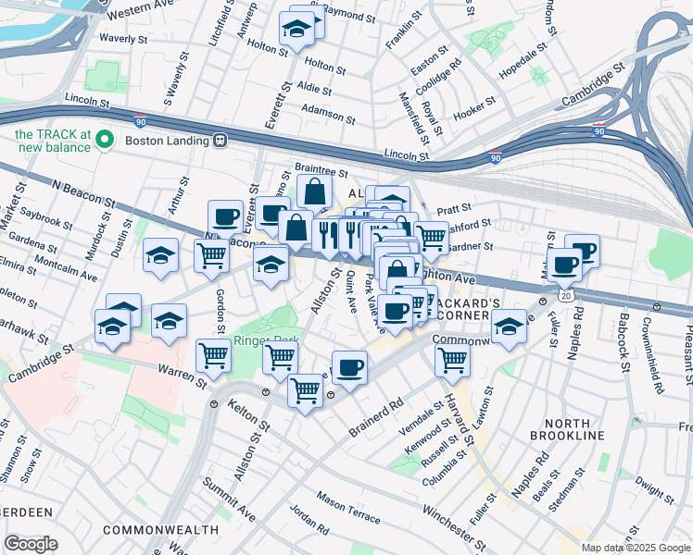
Task: Open the Google logo link
Action: [x=31, y=544]
